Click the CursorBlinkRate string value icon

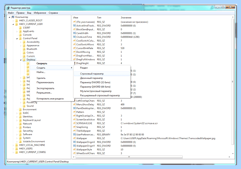coord(75,48)
